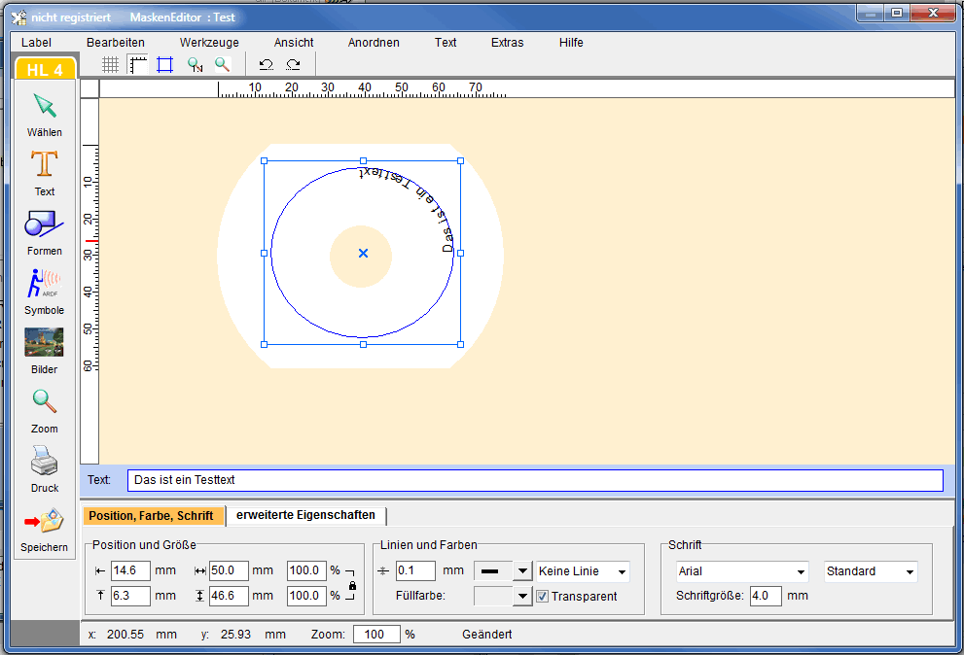Open the Füllfarbe dropdown arrow
964x655 pixels.
click(x=522, y=596)
